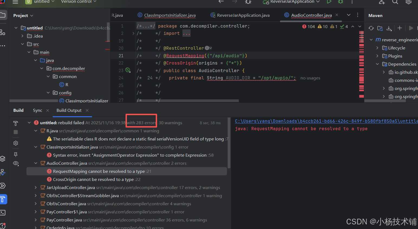
Task: Open Build tool window hammer sidebar icon
Action: [3, 199]
